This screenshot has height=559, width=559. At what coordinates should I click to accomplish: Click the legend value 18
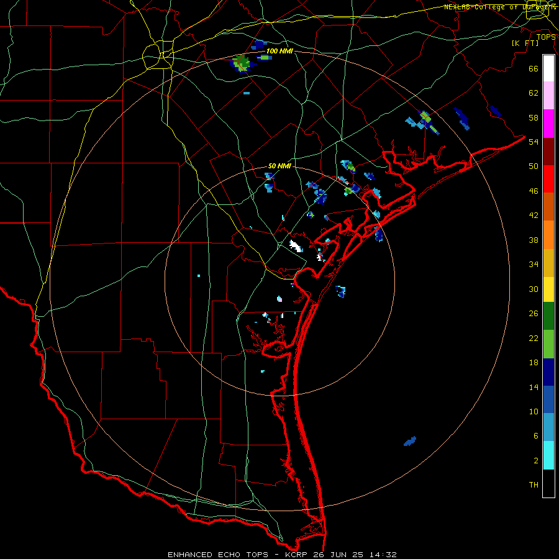pos(534,363)
